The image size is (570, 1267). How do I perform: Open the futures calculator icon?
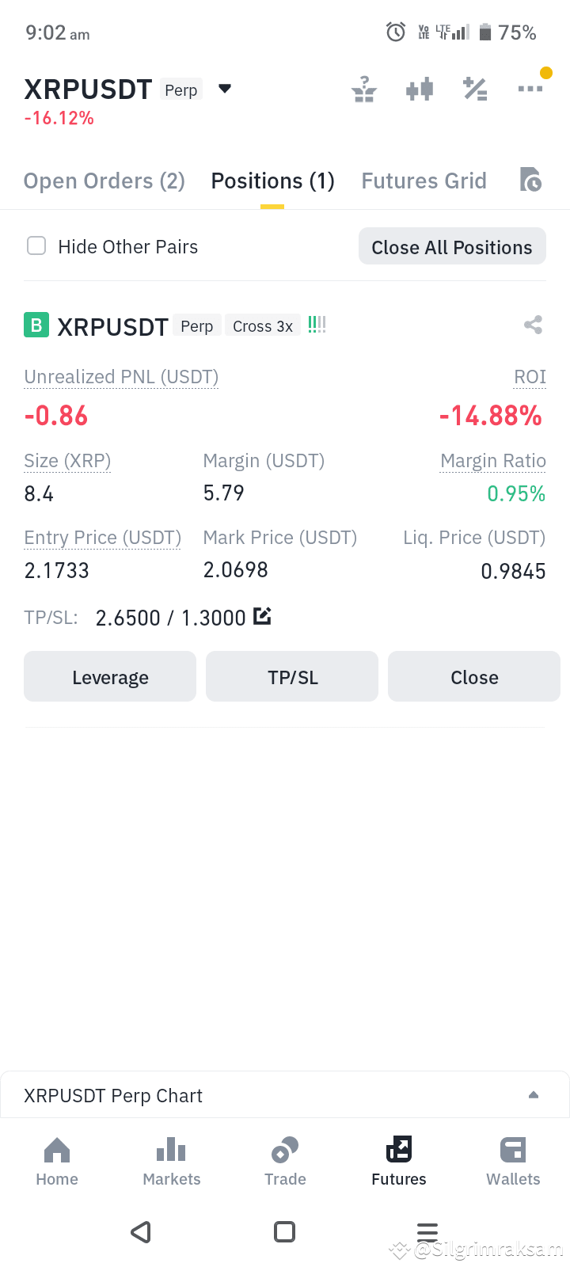coord(475,89)
